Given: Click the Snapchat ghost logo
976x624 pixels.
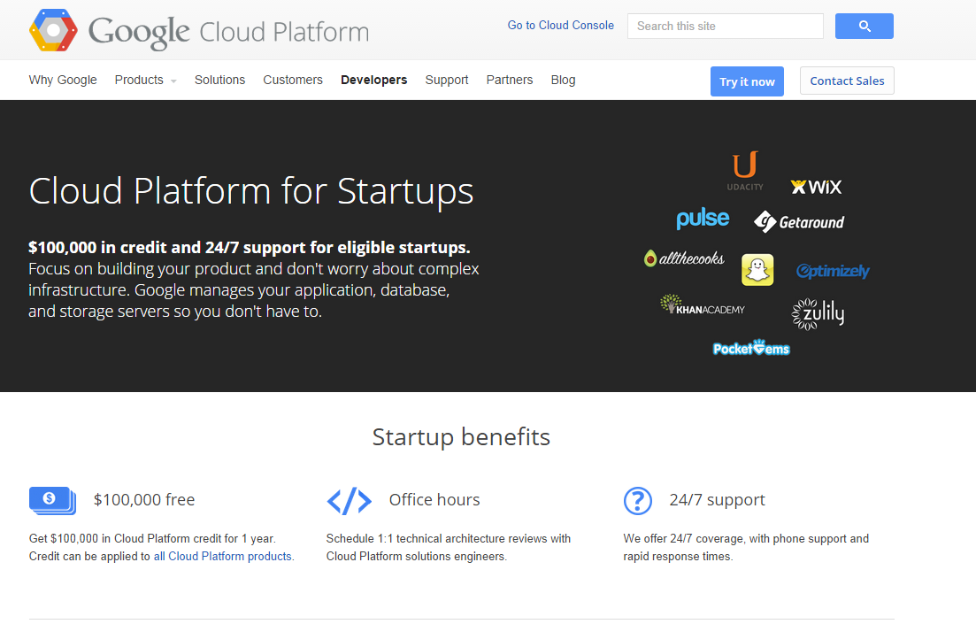Looking at the screenshot, I should click(757, 270).
